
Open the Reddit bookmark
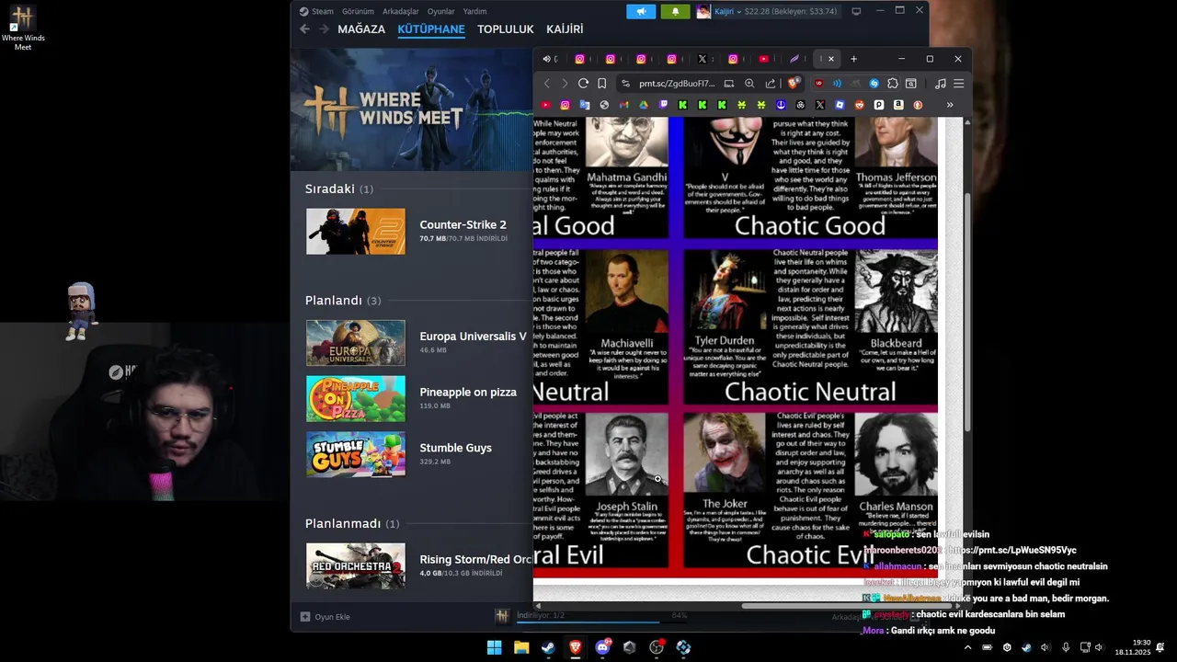click(859, 105)
